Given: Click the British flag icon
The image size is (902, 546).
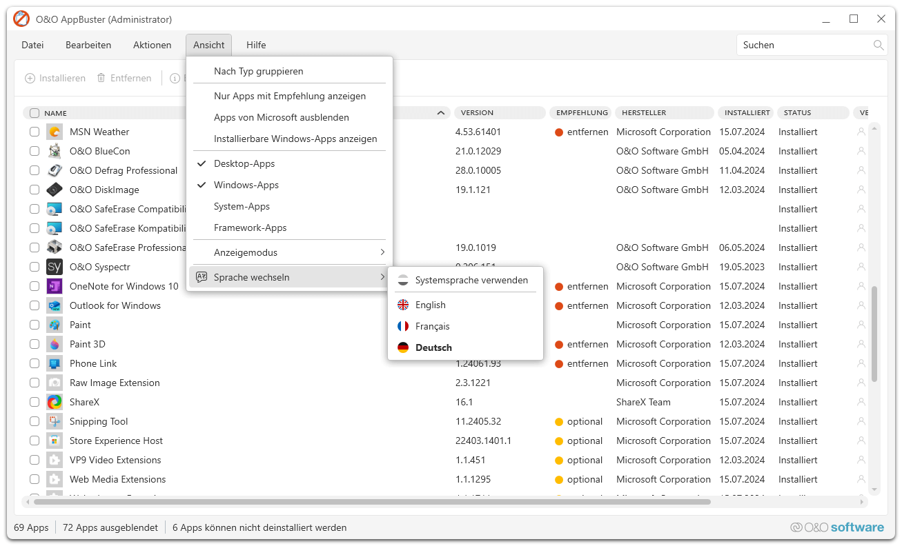Looking at the screenshot, I should (x=403, y=305).
